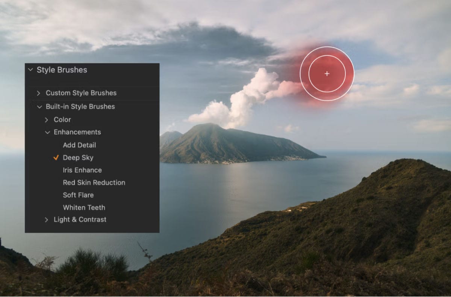
Task: Choose the Iris Enhance brush
Action: click(x=82, y=170)
